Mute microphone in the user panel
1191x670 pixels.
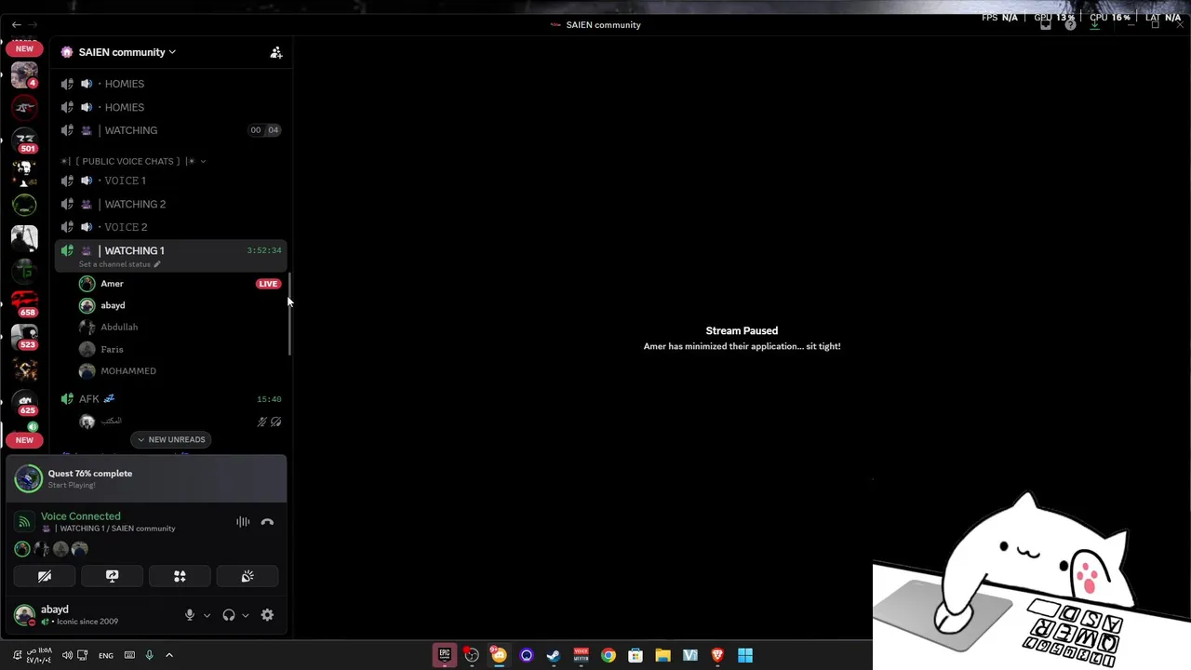(190, 615)
